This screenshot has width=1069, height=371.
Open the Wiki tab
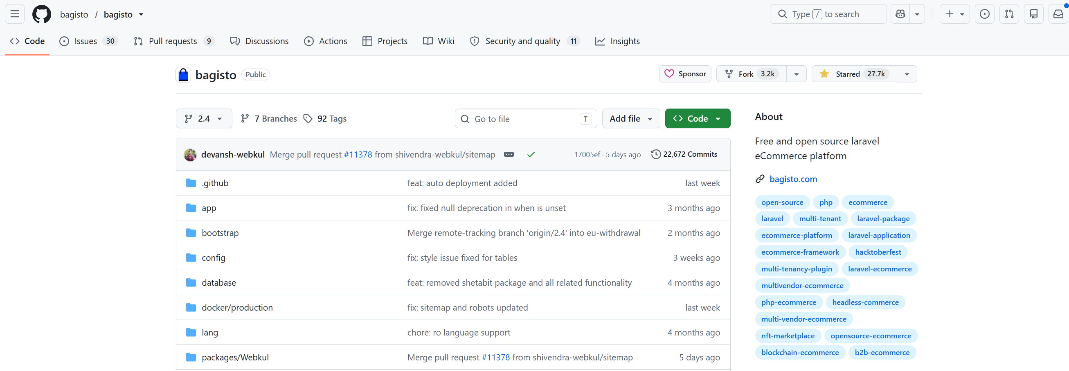click(439, 41)
